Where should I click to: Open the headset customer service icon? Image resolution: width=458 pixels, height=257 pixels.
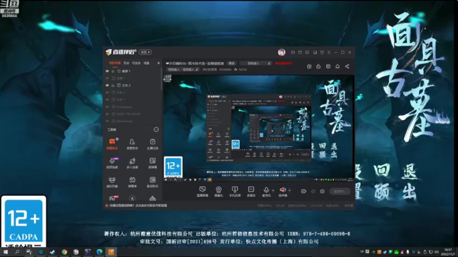(293, 53)
